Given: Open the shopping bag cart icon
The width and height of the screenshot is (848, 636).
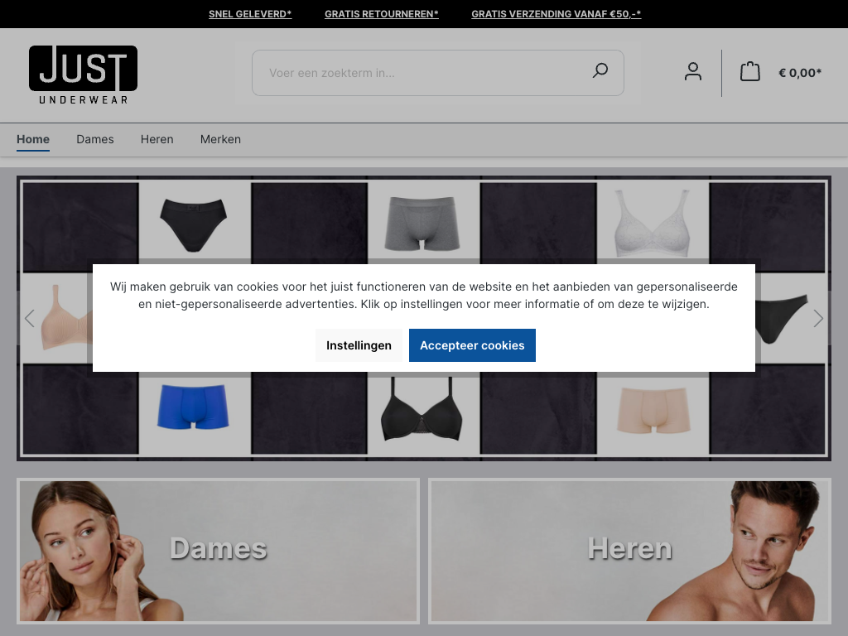Looking at the screenshot, I should click(x=749, y=72).
